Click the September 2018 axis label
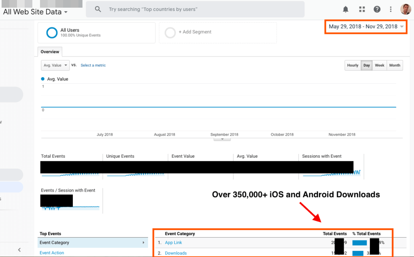 click(224, 134)
